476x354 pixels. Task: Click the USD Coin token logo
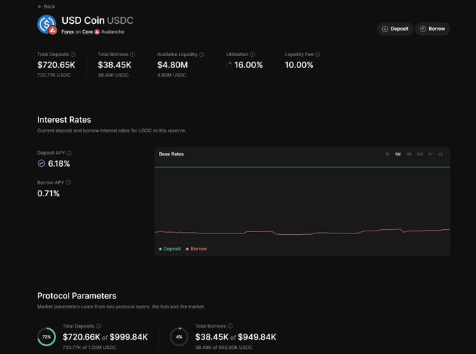click(46, 25)
